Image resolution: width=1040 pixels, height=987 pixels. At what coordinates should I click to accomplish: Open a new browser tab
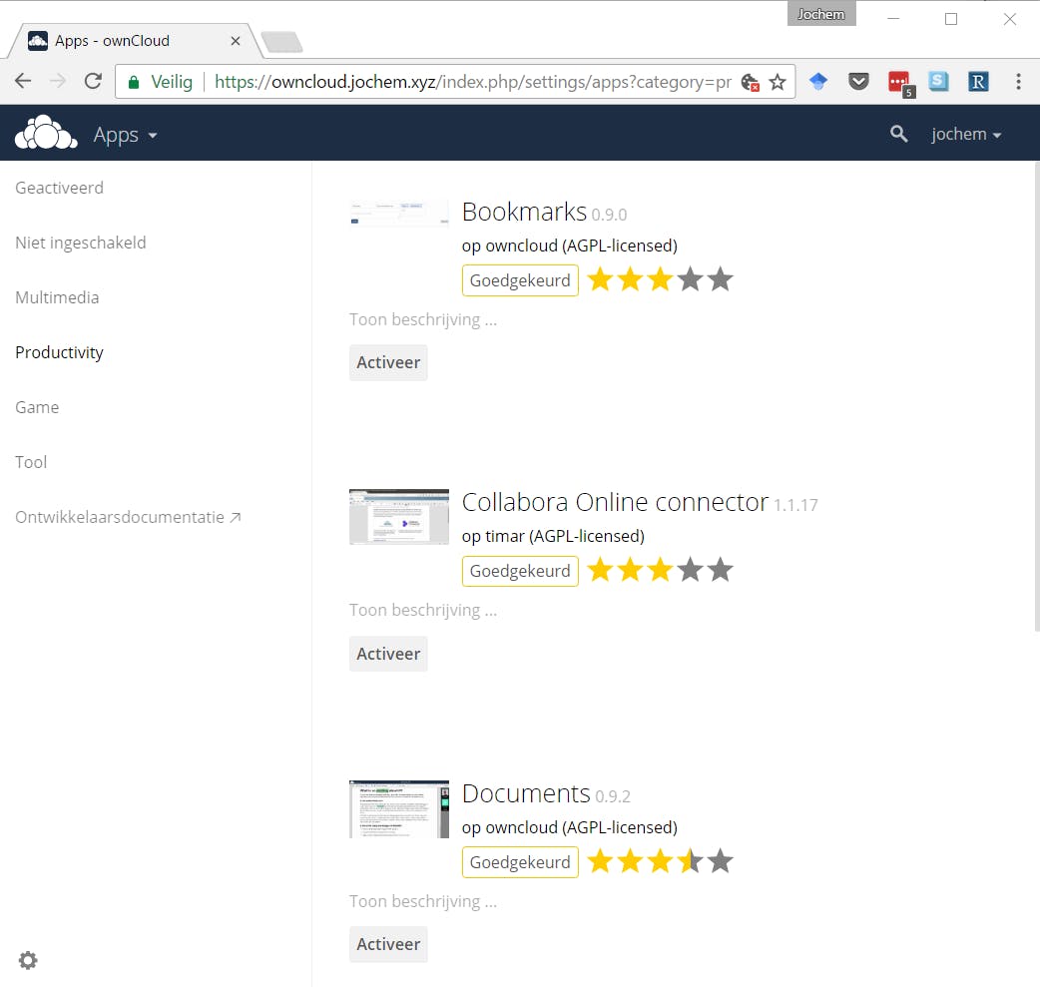click(281, 42)
